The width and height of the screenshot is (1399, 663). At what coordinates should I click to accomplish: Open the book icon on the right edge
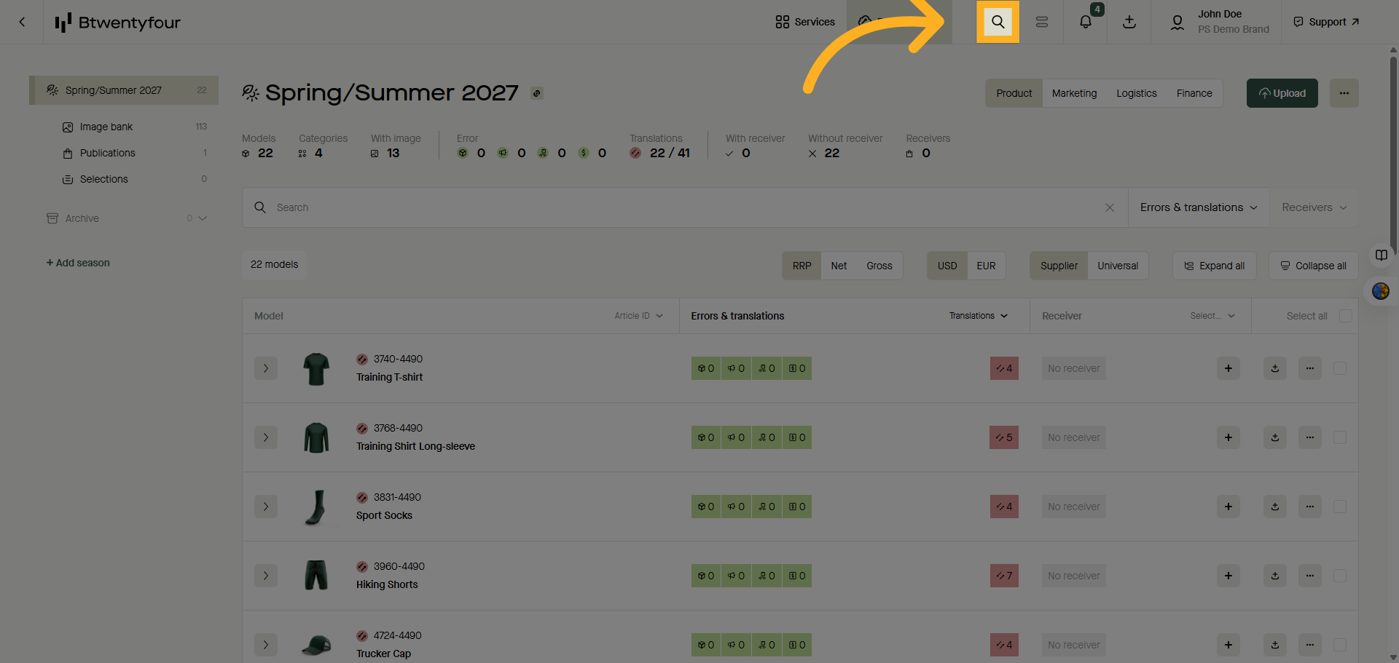(1381, 255)
